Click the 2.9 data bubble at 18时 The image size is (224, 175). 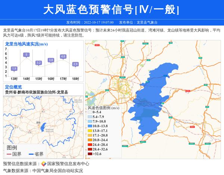point(75,64)
